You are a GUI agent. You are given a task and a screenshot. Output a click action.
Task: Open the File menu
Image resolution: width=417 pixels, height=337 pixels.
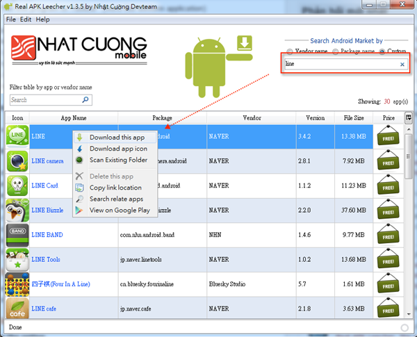point(11,19)
